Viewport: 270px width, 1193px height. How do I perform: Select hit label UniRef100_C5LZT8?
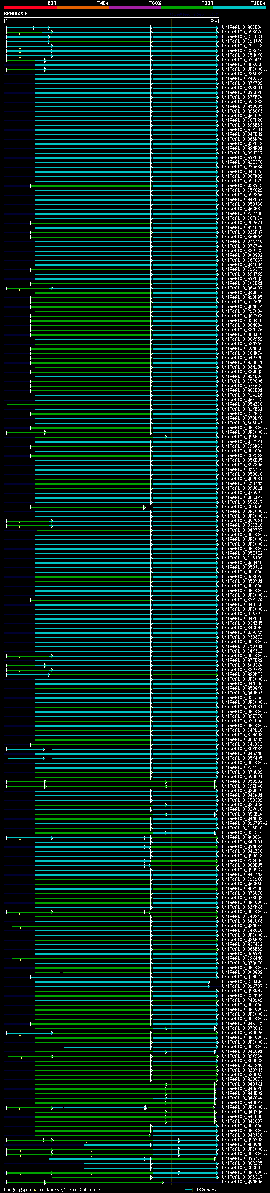point(242,46)
